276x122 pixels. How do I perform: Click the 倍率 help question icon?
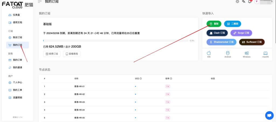[x=171, y=79]
